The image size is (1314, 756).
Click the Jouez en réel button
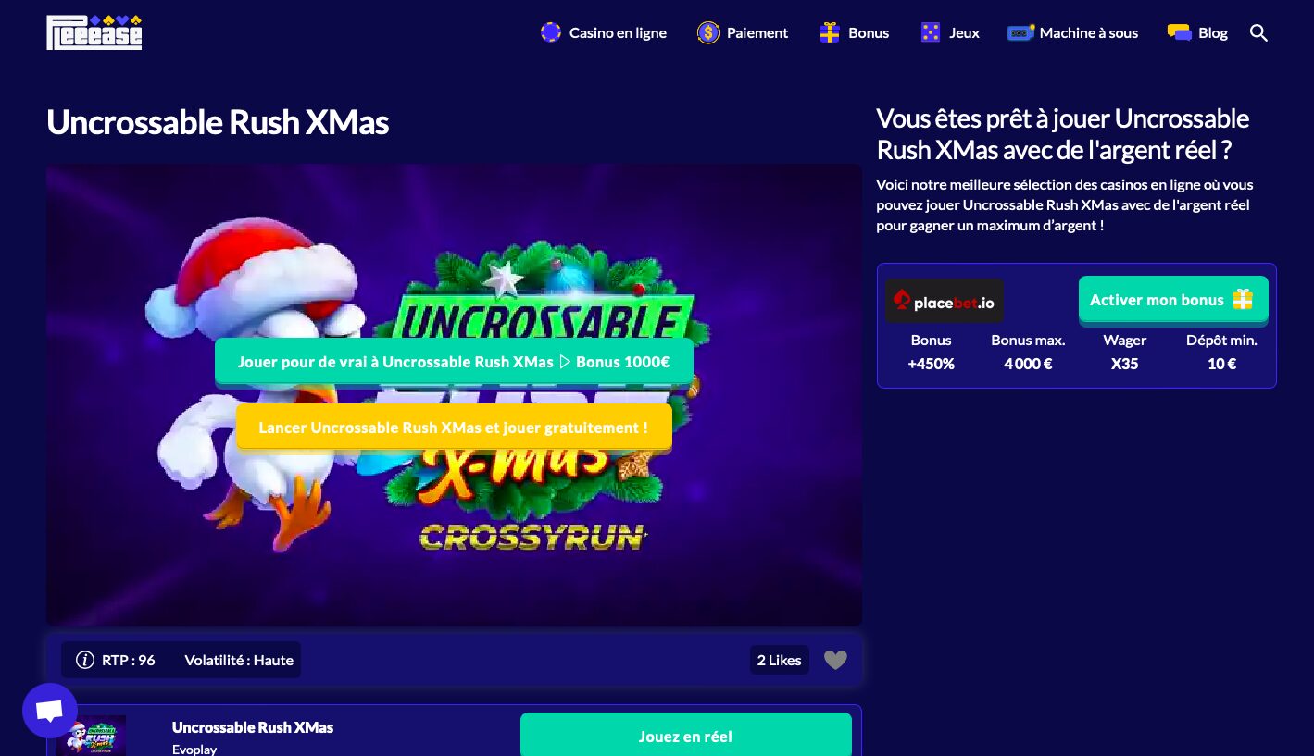coord(685,736)
